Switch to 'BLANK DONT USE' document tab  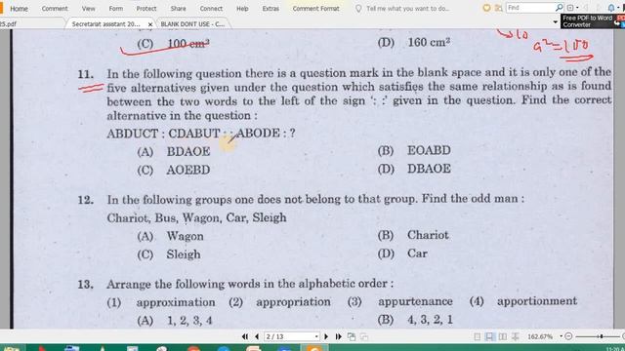192,23
